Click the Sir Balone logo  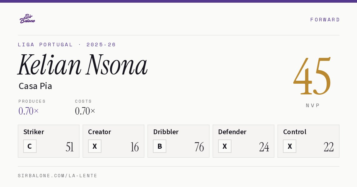[x=27, y=19]
